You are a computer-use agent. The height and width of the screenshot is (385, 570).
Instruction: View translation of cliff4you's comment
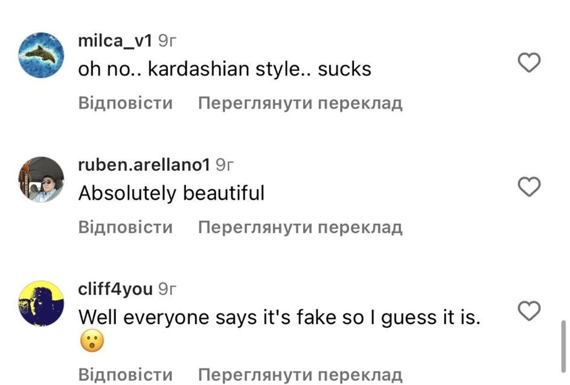point(300,375)
